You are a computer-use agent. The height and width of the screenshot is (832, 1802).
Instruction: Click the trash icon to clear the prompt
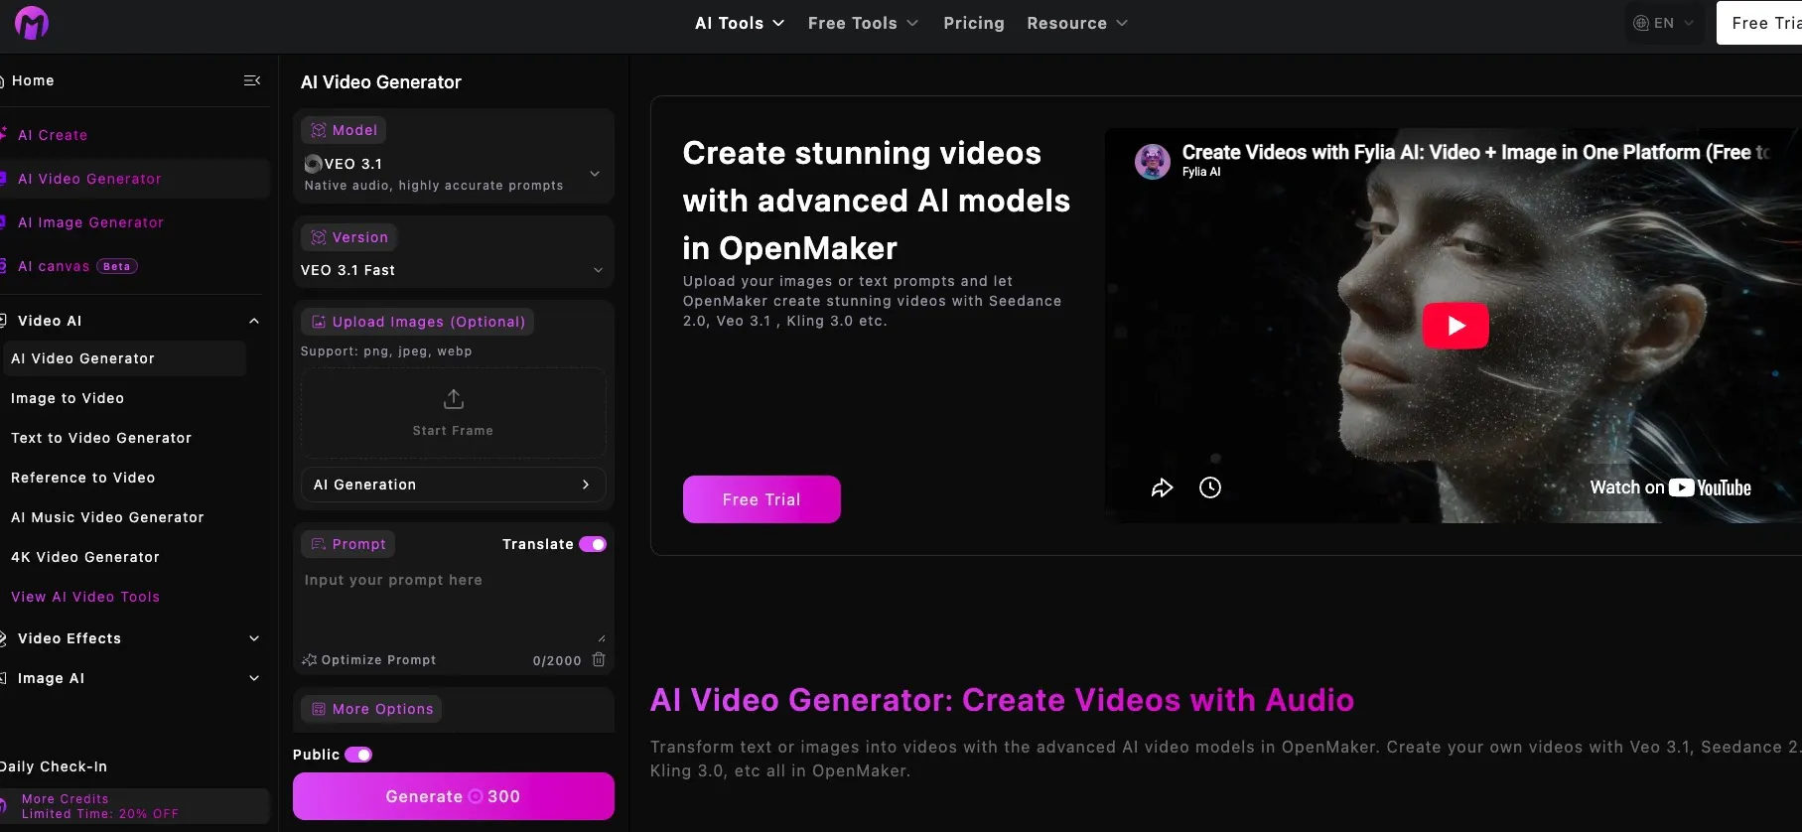tap(599, 659)
